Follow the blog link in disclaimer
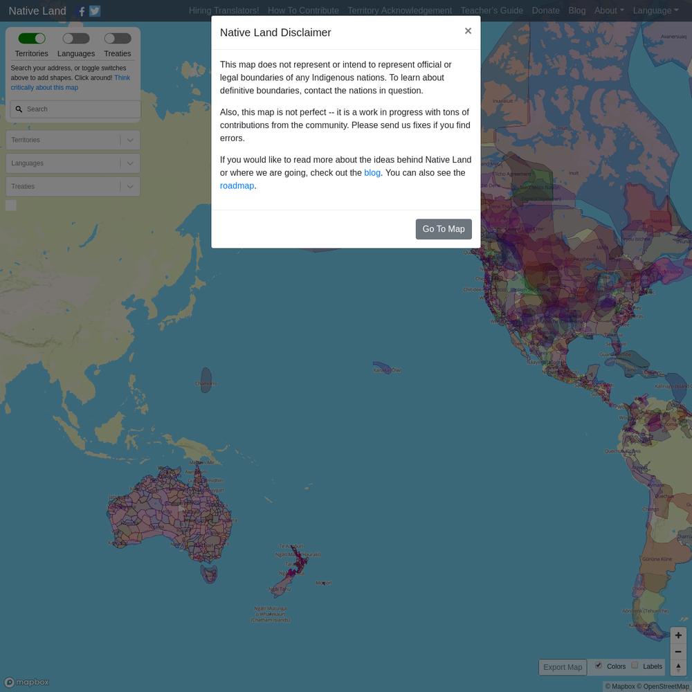 click(x=372, y=173)
